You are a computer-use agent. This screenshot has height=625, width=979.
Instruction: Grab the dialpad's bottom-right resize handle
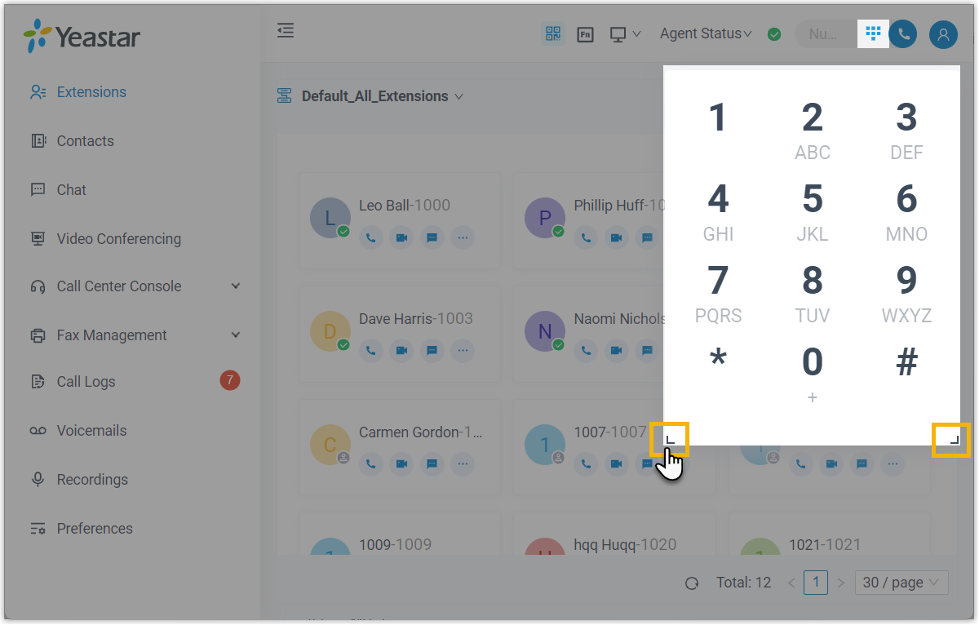(951, 440)
